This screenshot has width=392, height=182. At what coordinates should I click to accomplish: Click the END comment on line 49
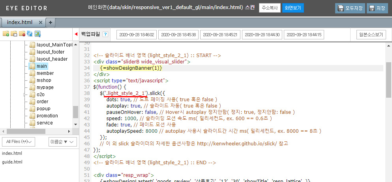tap(155, 163)
